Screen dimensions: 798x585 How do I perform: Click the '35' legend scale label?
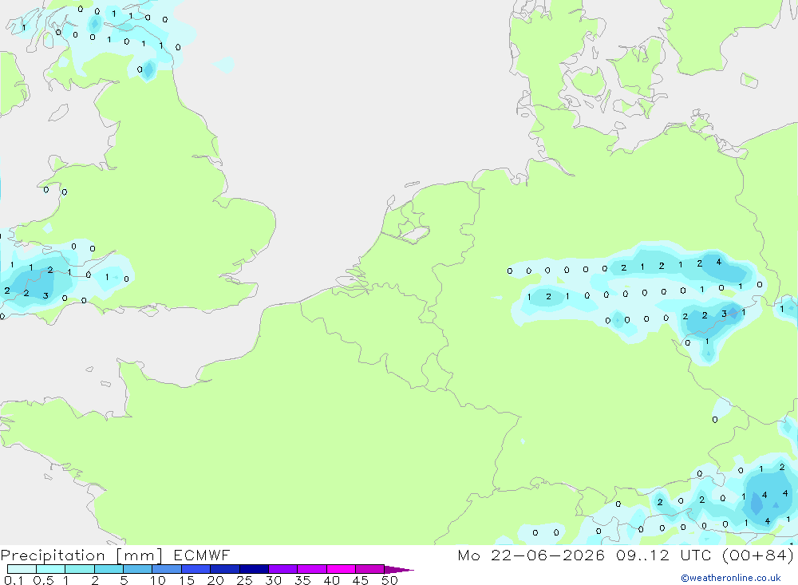pyautogui.click(x=302, y=580)
